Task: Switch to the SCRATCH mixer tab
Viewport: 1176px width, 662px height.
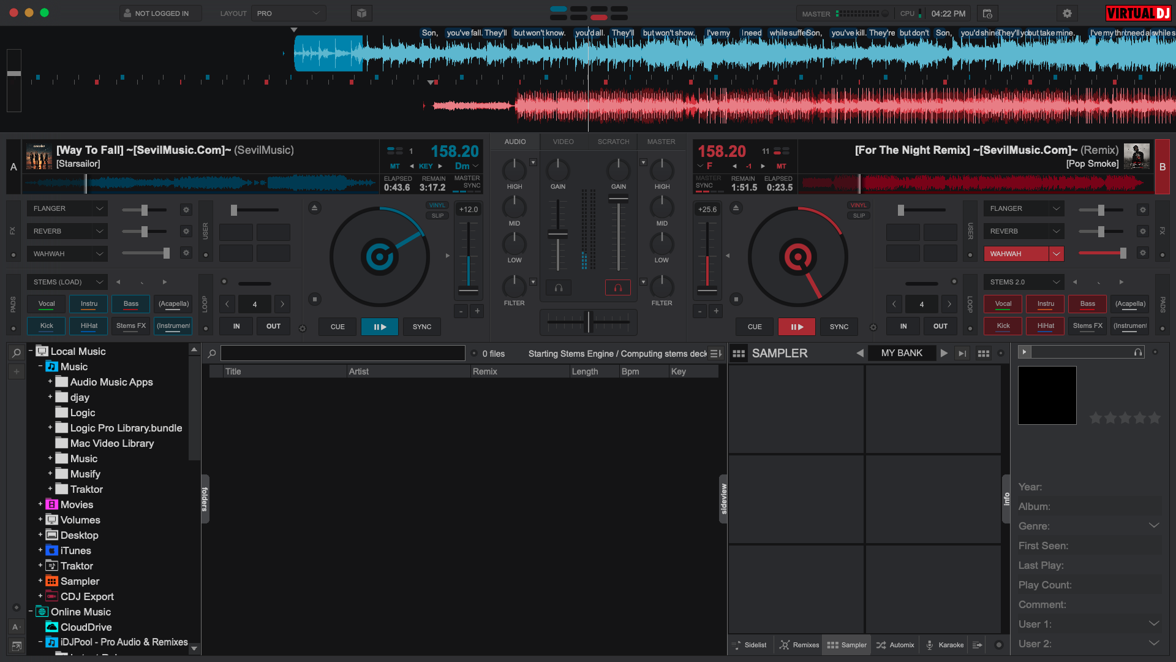Action: (x=613, y=142)
